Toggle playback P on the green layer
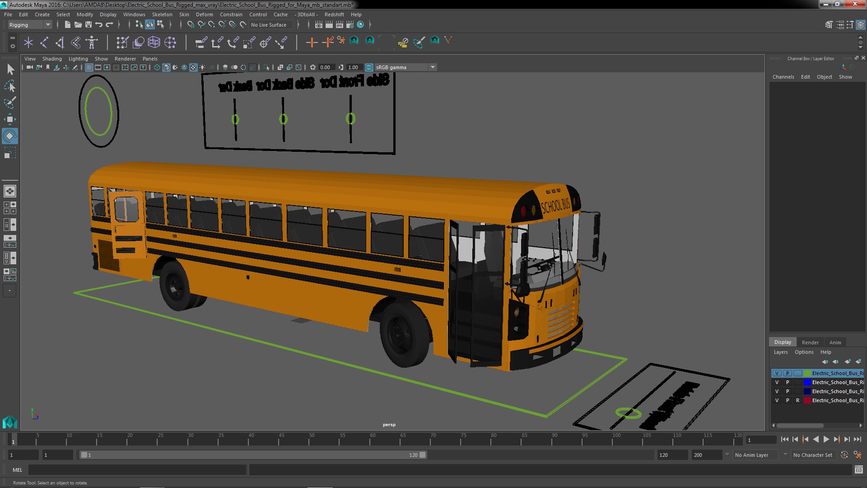This screenshot has width=867, height=488. [788, 373]
